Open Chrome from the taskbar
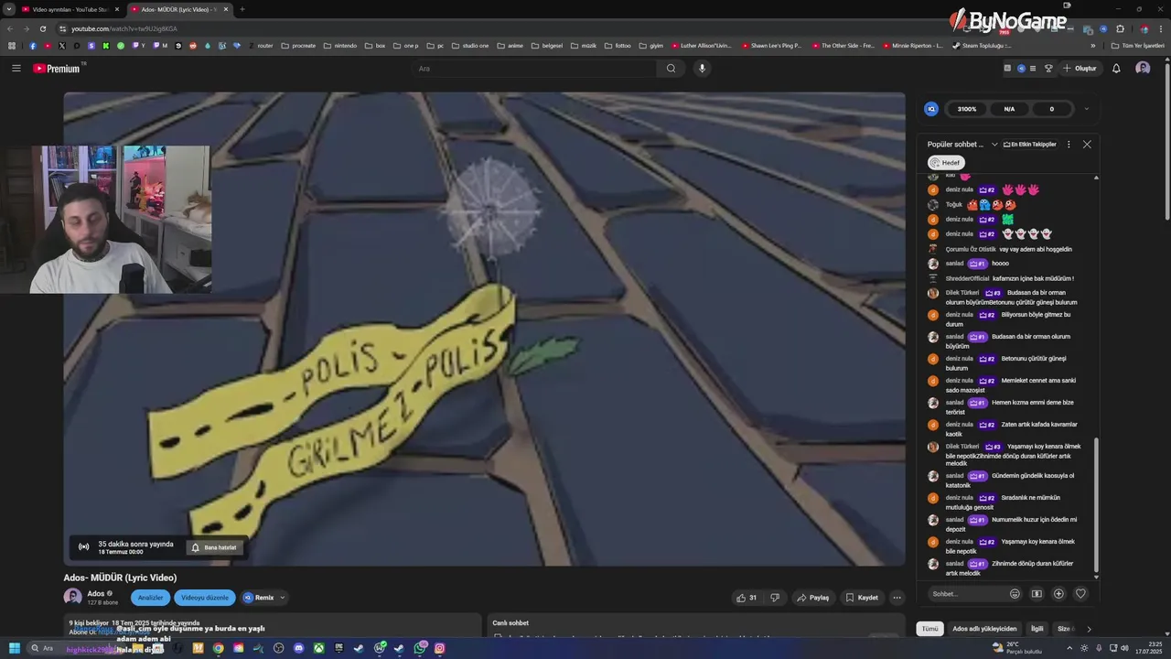This screenshot has width=1171, height=659. pos(218,648)
